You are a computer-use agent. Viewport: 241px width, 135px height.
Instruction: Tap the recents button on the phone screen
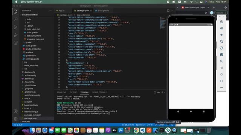tap(204, 111)
